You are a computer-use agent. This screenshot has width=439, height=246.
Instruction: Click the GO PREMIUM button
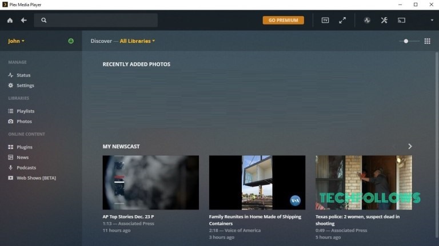click(283, 20)
